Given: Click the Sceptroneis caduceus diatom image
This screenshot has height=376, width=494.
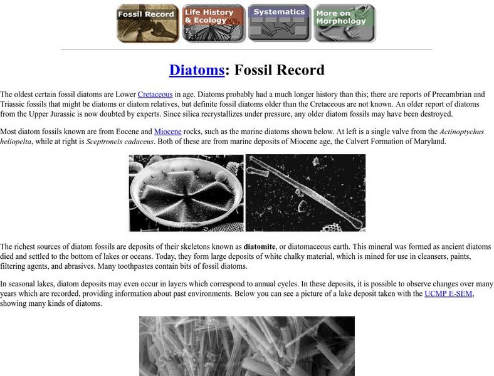Looking at the screenshot, I should 305,193.
